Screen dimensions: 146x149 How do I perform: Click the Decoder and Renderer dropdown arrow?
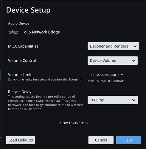pyautogui.click(x=135, y=46)
